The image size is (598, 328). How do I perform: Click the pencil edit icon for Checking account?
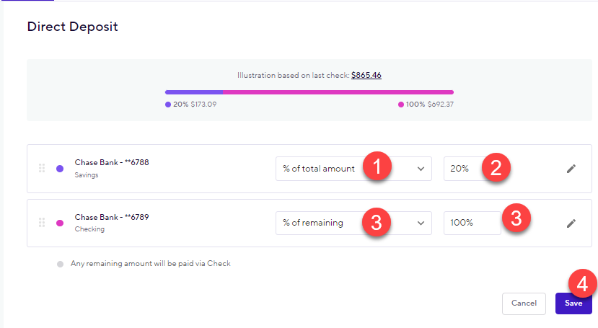[x=571, y=223]
